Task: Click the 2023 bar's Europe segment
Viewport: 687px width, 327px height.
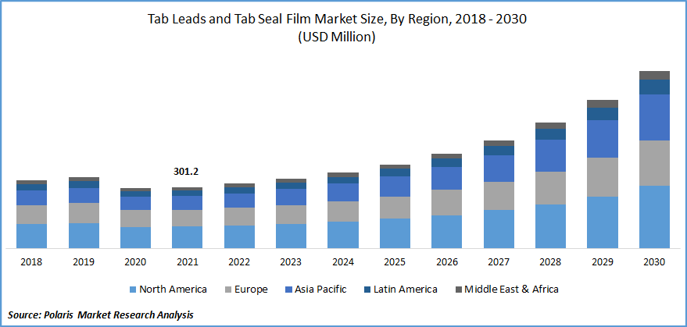Action: [x=291, y=215]
